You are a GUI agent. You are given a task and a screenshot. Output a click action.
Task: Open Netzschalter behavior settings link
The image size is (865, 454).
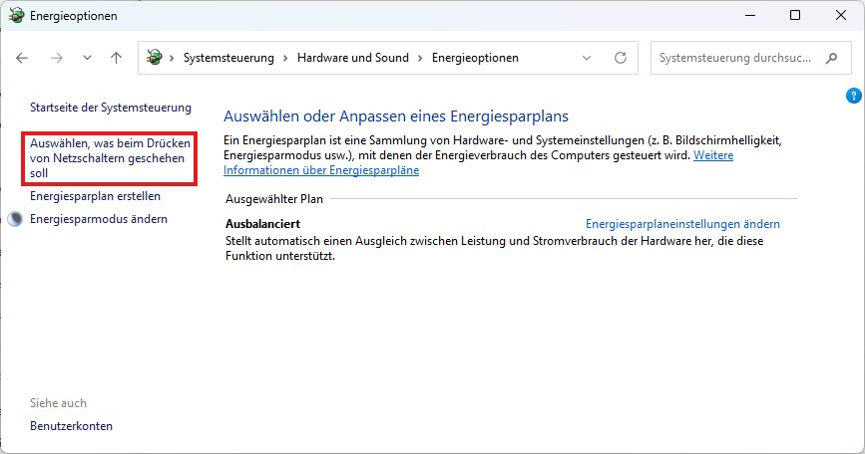coord(110,158)
